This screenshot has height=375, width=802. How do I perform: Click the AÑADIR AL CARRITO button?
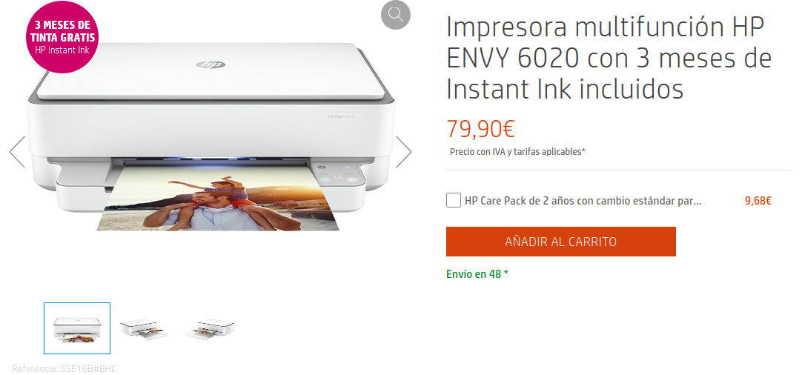click(x=560, y=242)
